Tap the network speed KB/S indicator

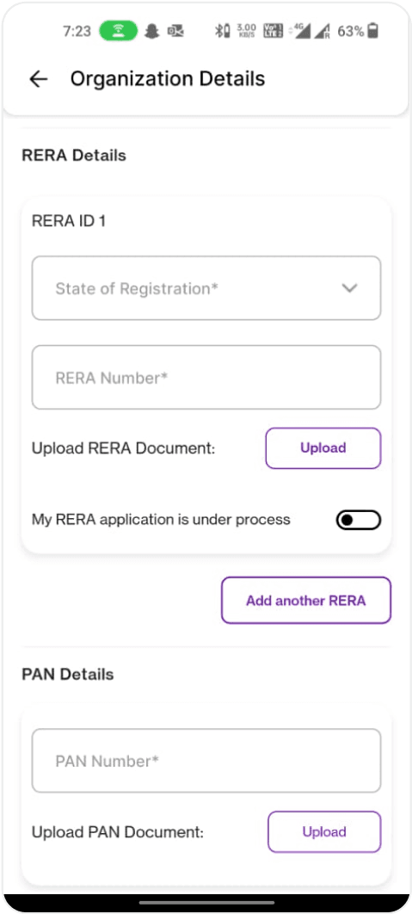pos(247,31)
